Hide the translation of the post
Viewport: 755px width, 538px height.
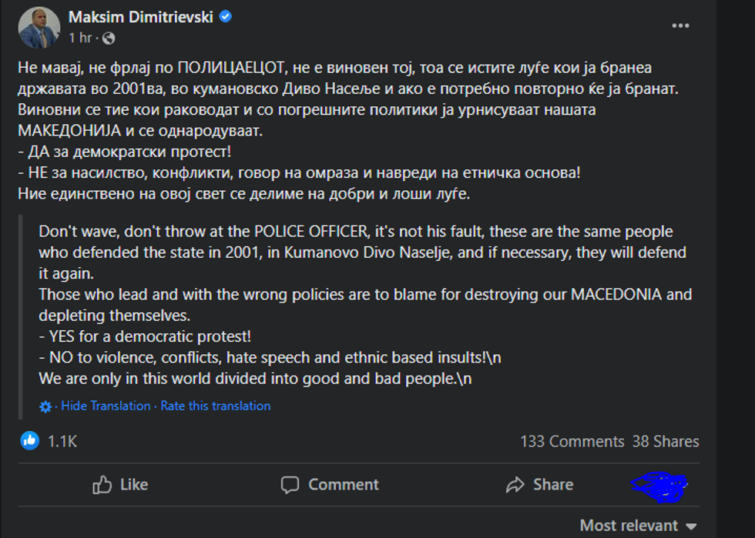pyautogui.click(x=106, y=406)
